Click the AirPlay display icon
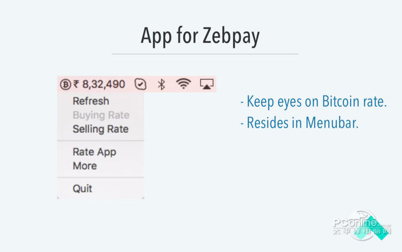Screen dimensions: 402x252 tap(207, 85)
